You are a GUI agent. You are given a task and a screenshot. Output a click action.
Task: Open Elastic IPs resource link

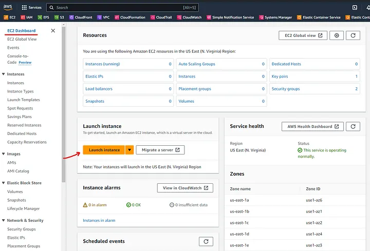tap(94, 76)
